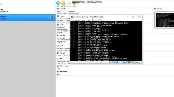Open the Description header link
174x97 pixels.
(x=63, y=72)
